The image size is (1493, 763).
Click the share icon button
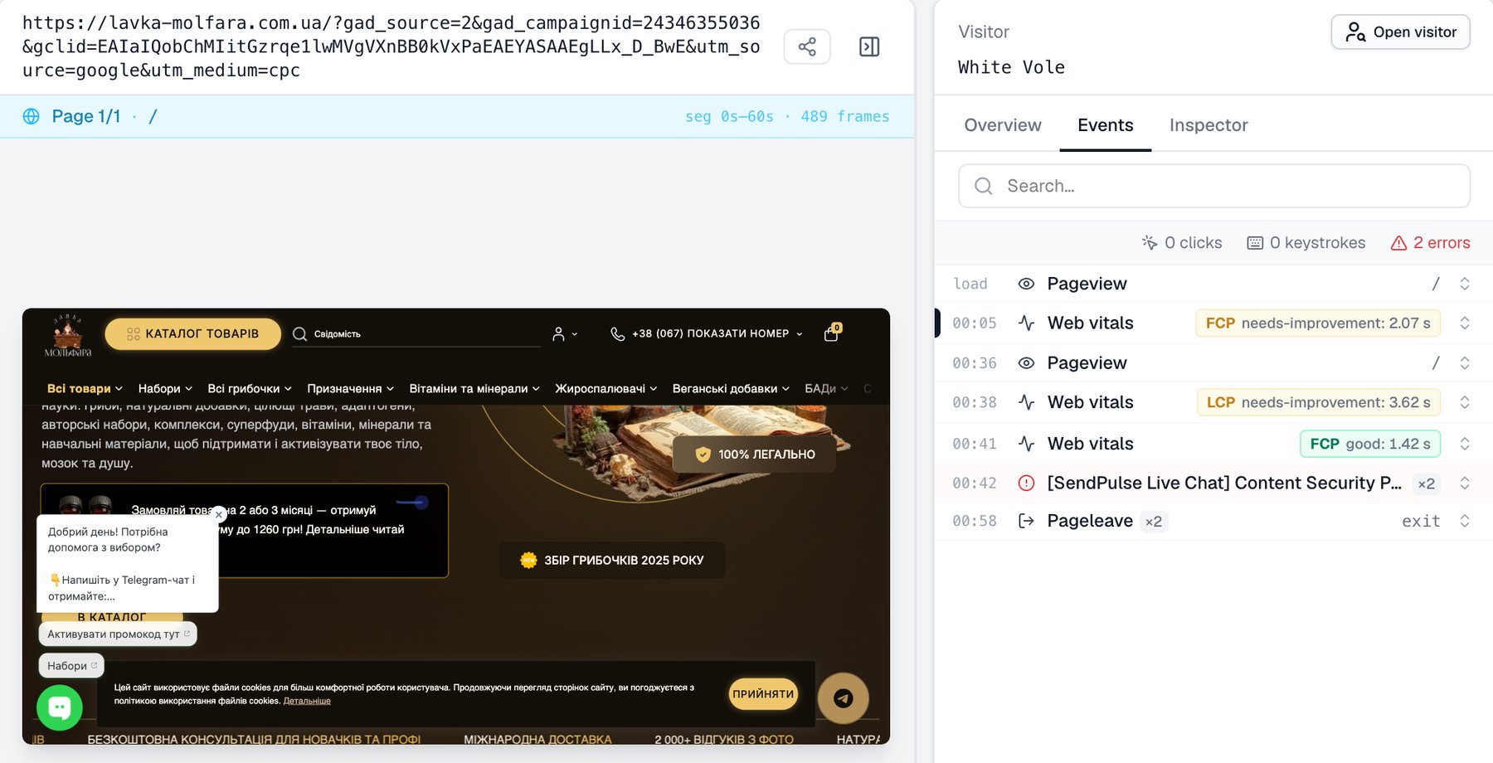[x=807, y=46]
